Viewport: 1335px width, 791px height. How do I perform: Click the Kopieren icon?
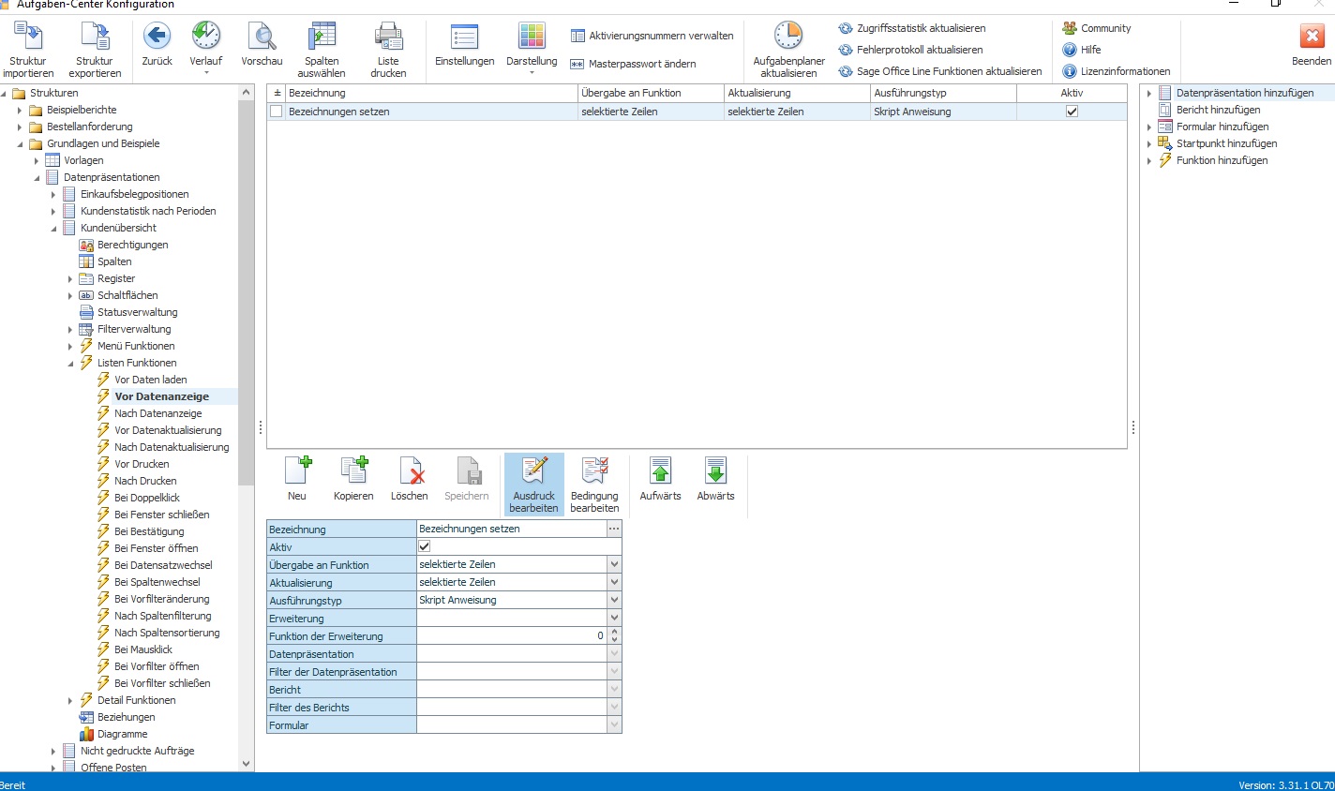click(x=353, y=470)
